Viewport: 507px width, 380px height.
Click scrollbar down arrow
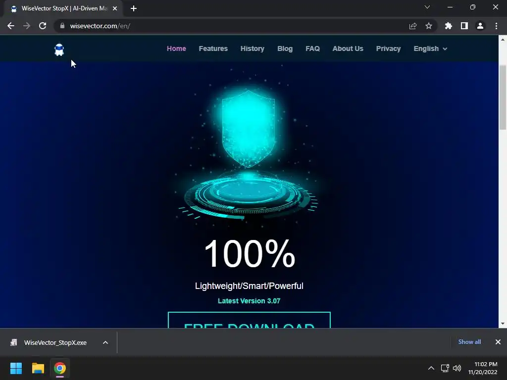(503, 324)
